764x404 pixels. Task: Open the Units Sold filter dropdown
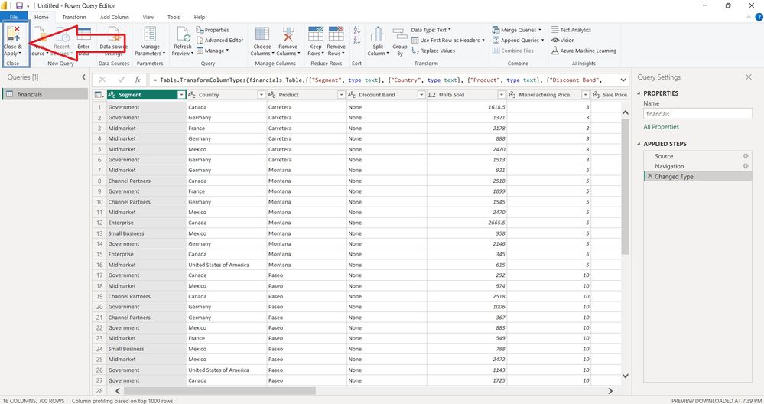502,95
